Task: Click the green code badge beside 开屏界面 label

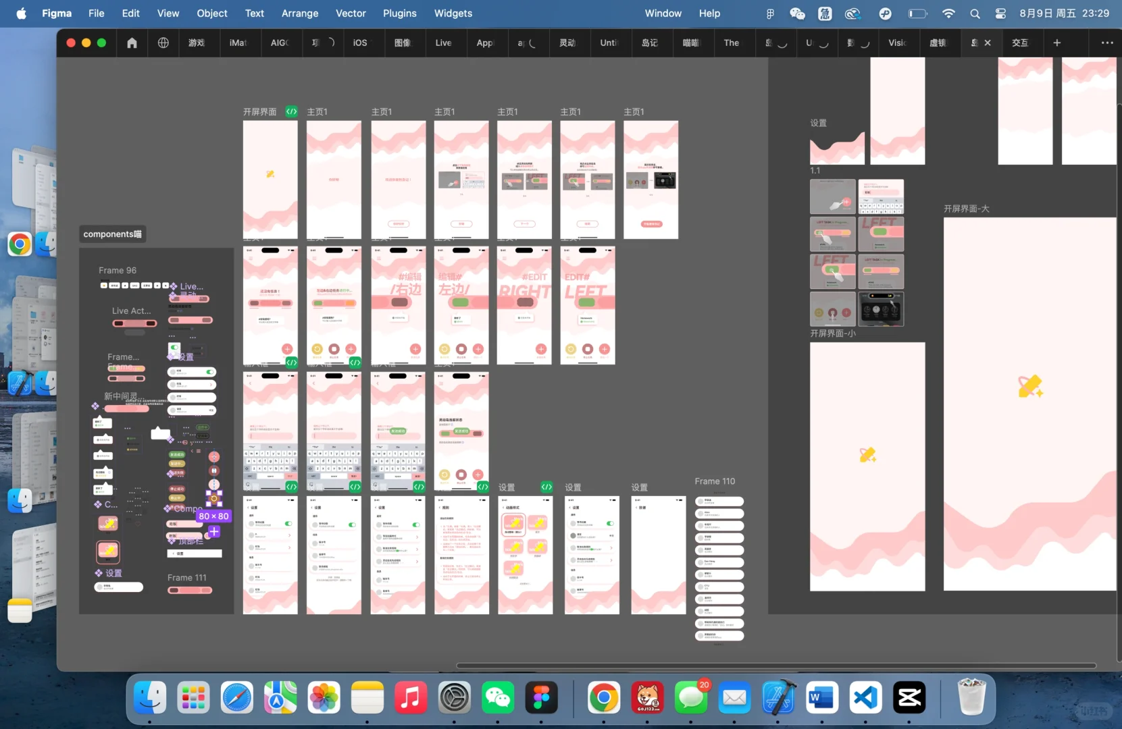Action: coord(291,111)
